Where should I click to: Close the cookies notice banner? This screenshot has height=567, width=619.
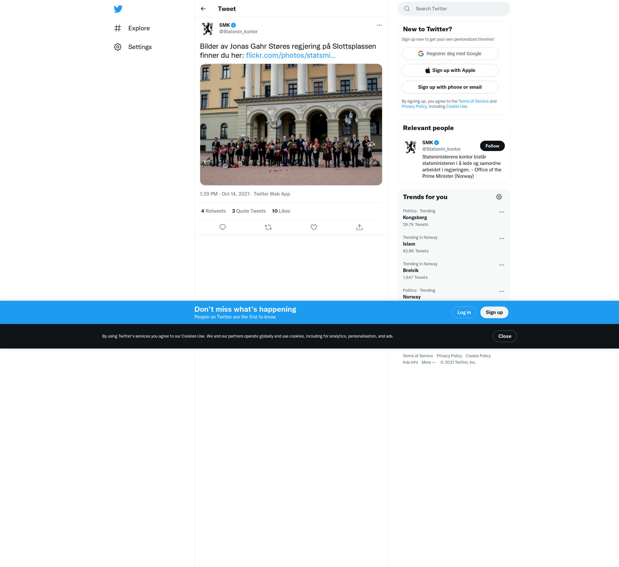click(505, 336)
